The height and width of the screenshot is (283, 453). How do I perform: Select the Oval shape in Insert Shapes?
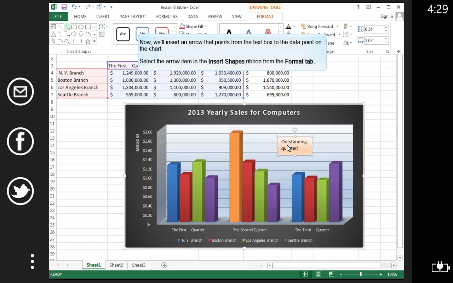[x=80, y=27]
